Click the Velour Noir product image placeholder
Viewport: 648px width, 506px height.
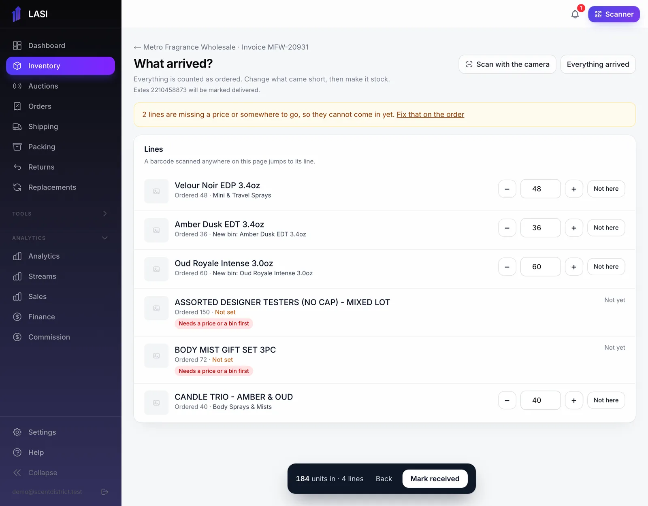(x=156, y=191)
